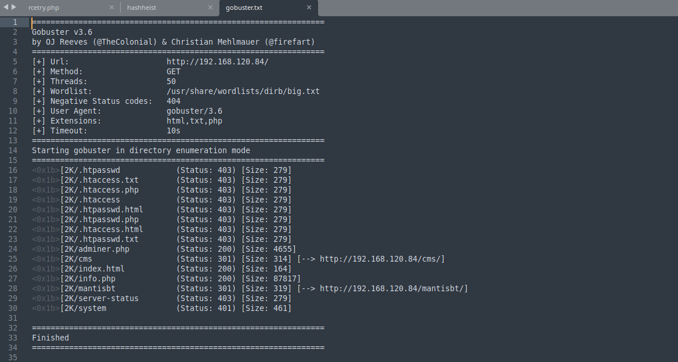Screen dimensions: 678x362
Task: Click the target URL on line 5
Action: (217, 61)
